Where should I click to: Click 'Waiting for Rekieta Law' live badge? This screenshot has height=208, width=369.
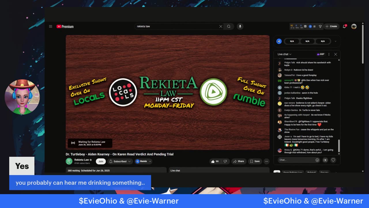click(x=90, y=143)
